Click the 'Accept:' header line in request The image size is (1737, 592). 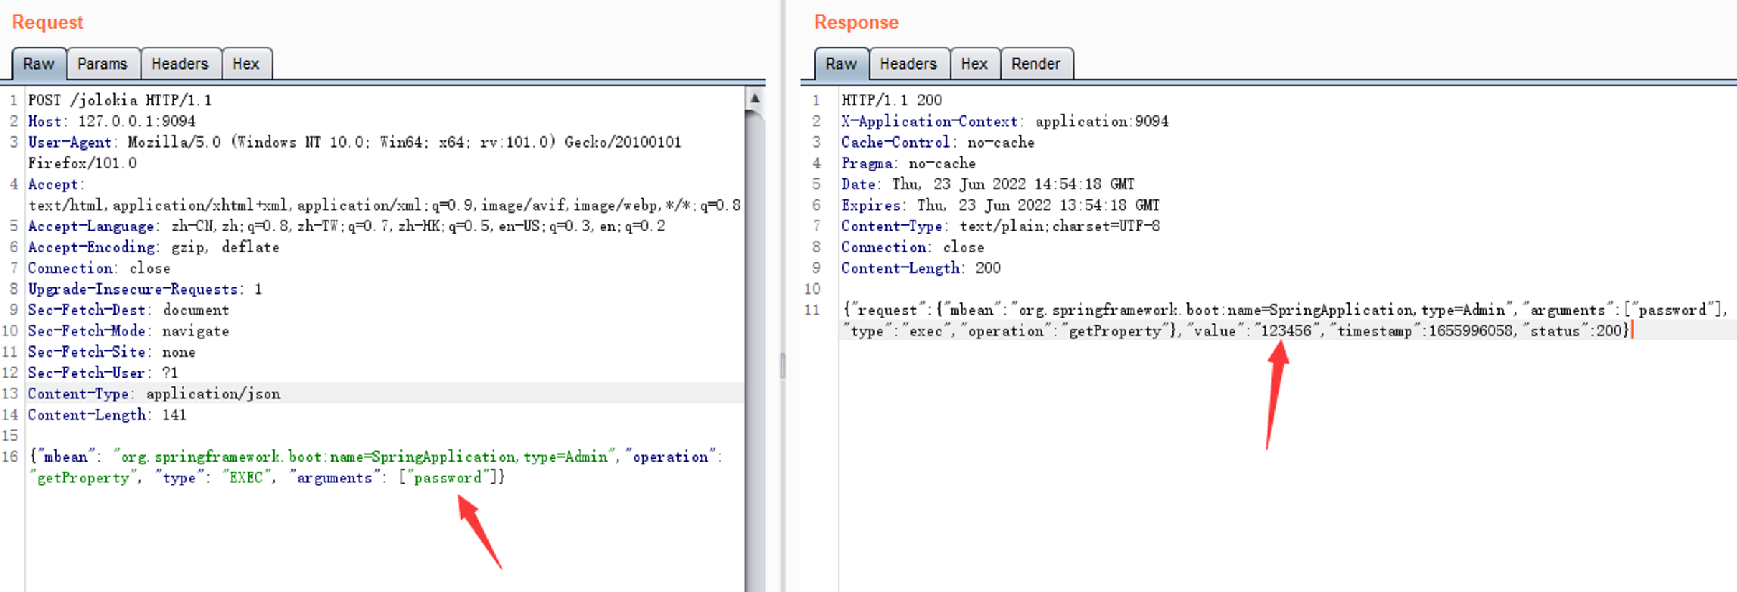57,184
